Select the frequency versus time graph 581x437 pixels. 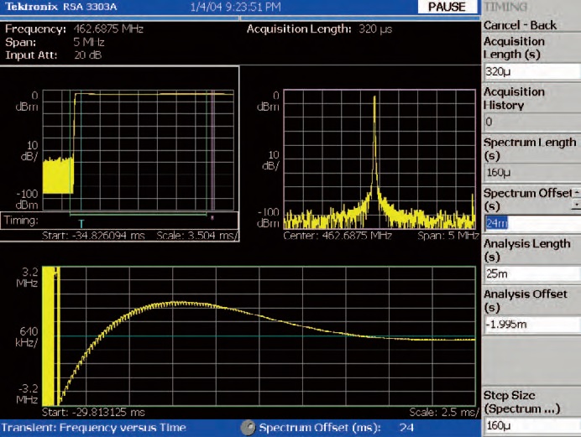pos(260,336)
